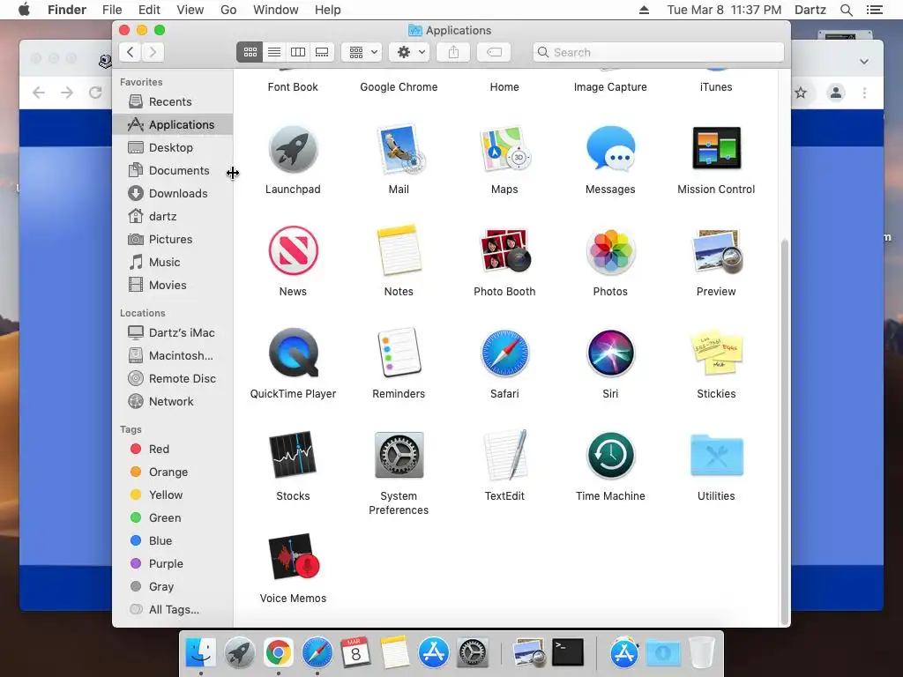
Task: Show All Tags in sidebar
Action: (x=173, y=610)
